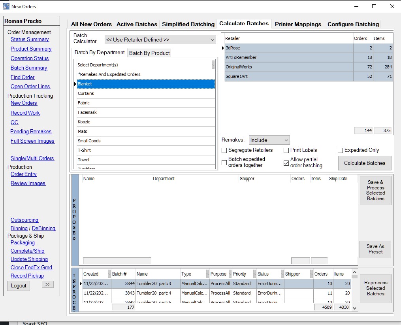Uncheck Allow partial order batching

point(286,162)
